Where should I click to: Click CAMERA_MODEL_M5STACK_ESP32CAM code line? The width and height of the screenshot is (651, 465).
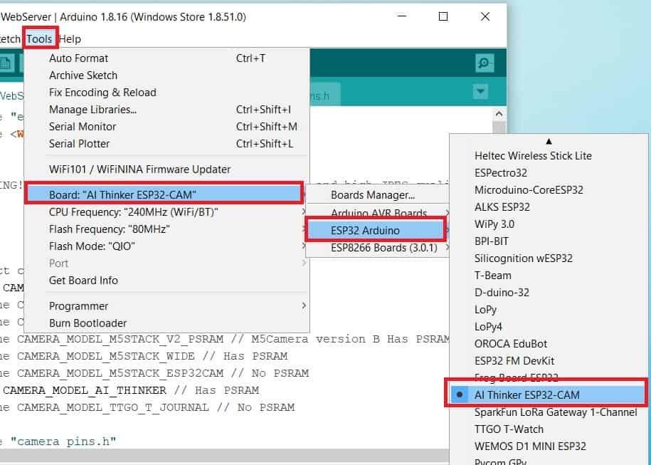pyautogui.click(x=154, y=373)
